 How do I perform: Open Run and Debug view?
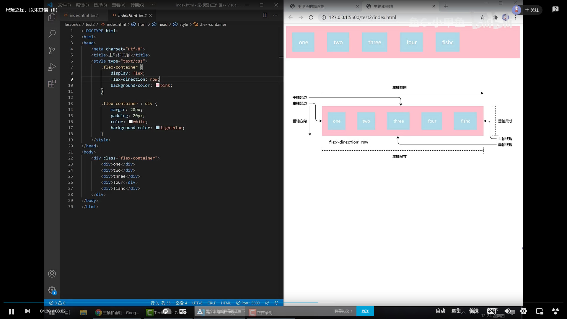click(x=52, y=67)
